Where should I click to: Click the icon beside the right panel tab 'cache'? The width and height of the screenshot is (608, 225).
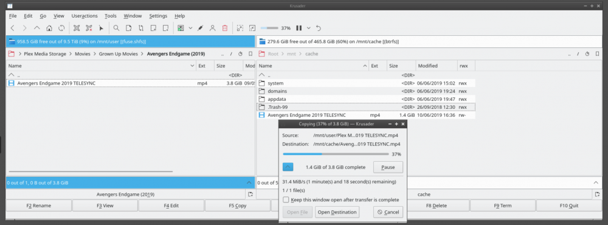(597, 195)
